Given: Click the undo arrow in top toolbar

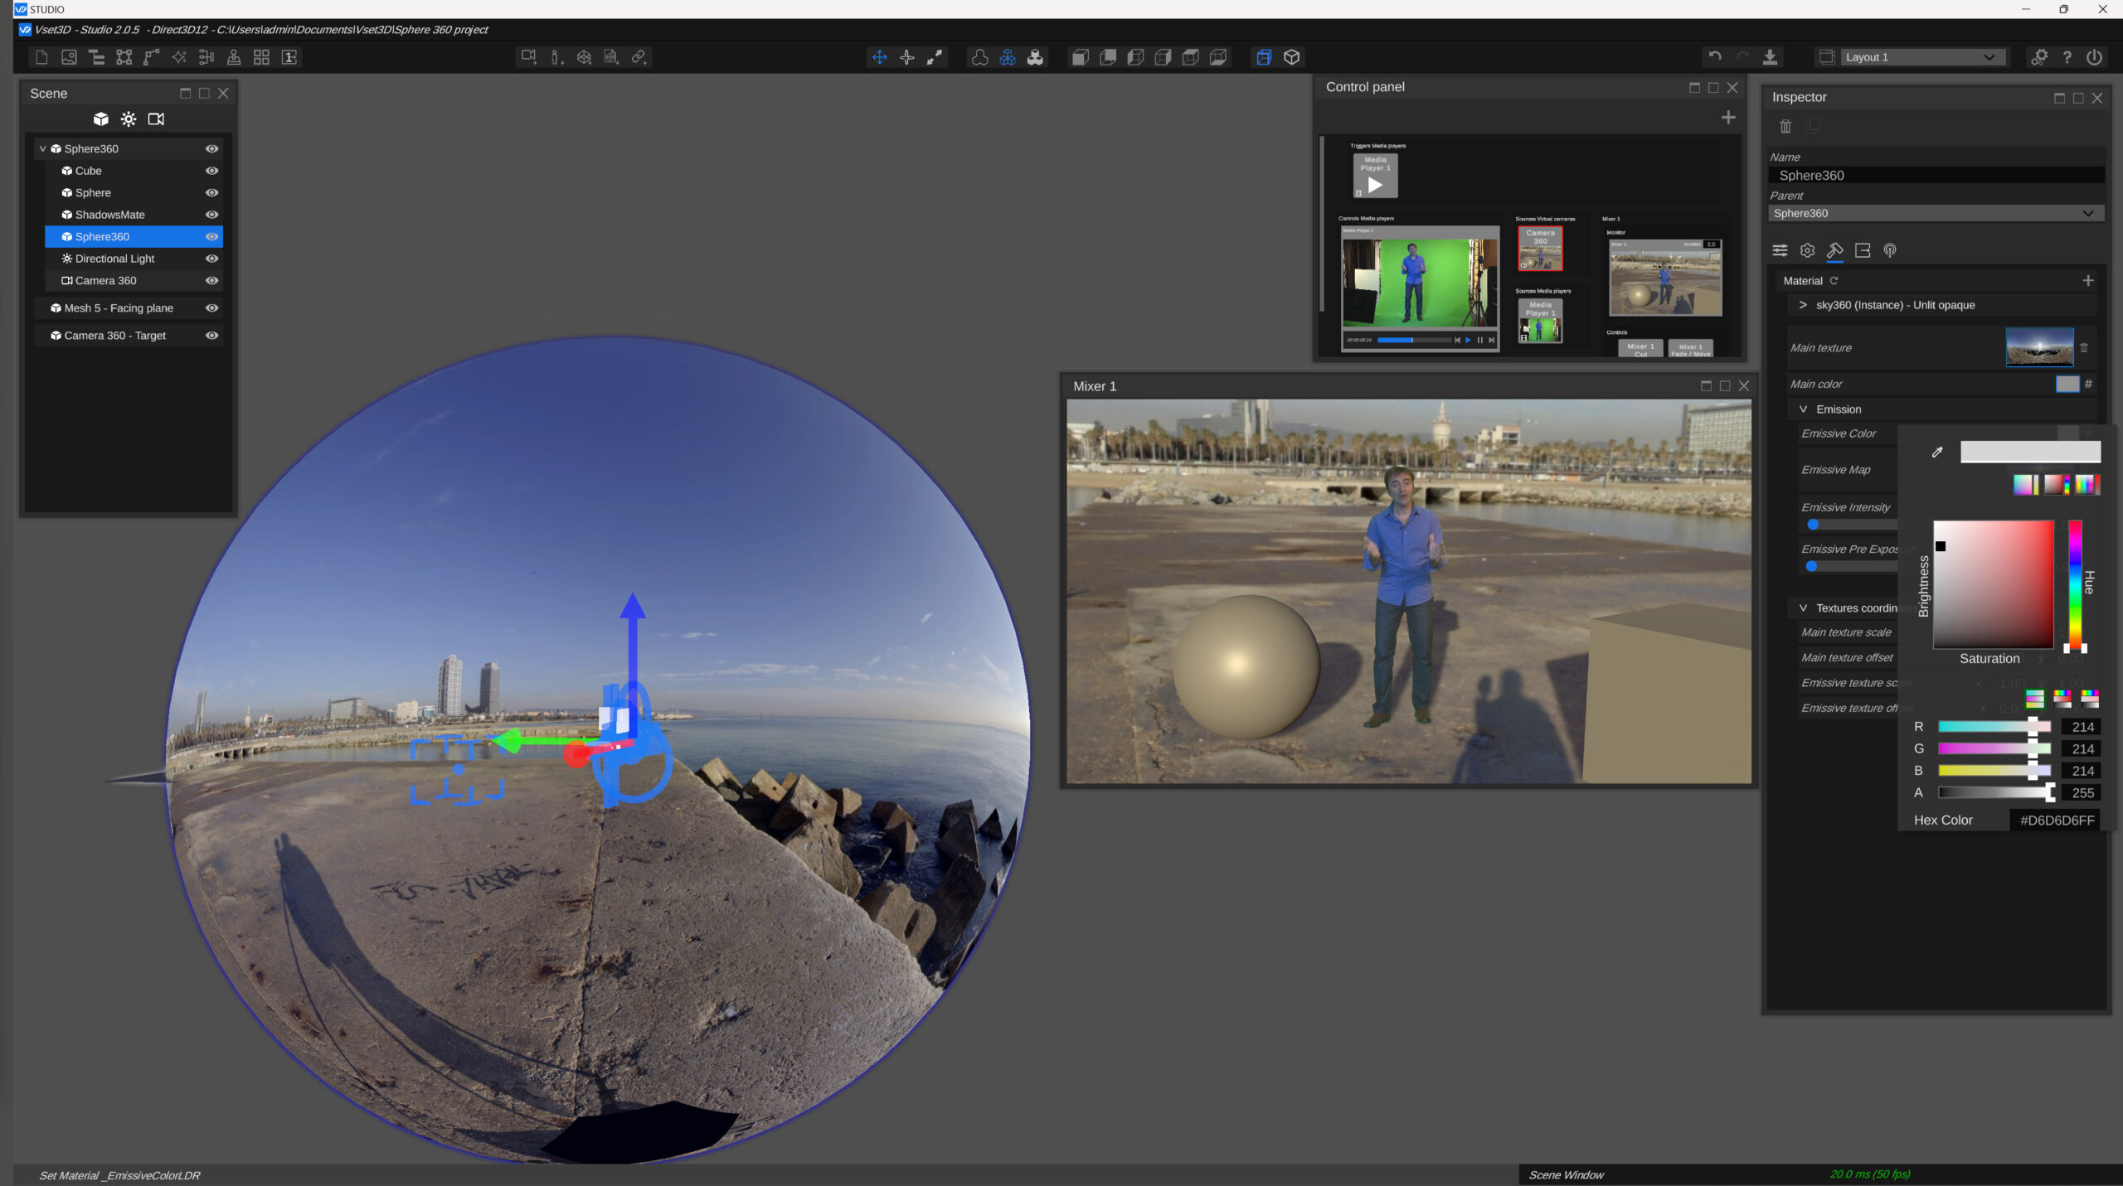Looking at the screenshot, I should pos(1715,57).
